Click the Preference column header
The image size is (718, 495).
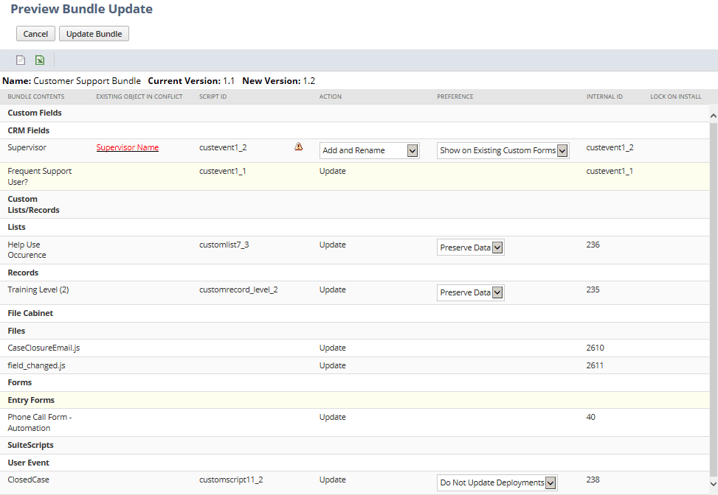click(x=455, y=96)
